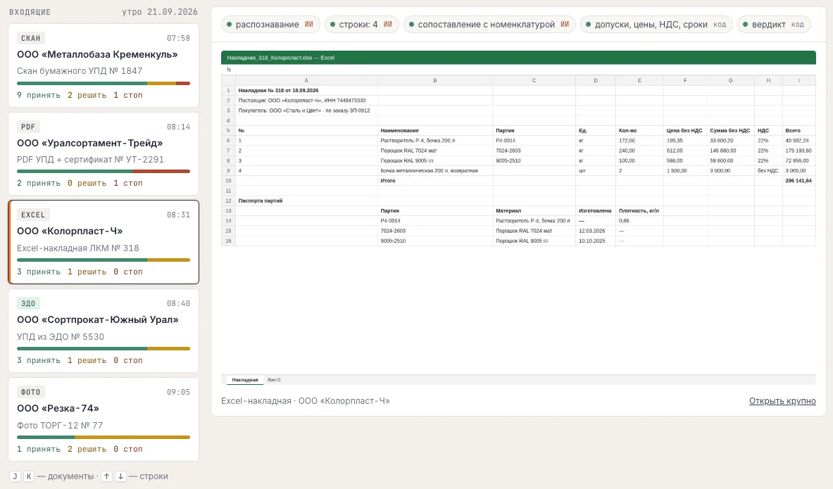
Task: Click progress bar on Металлобаза Кременкуль card
Action: (x=104, y=83)
